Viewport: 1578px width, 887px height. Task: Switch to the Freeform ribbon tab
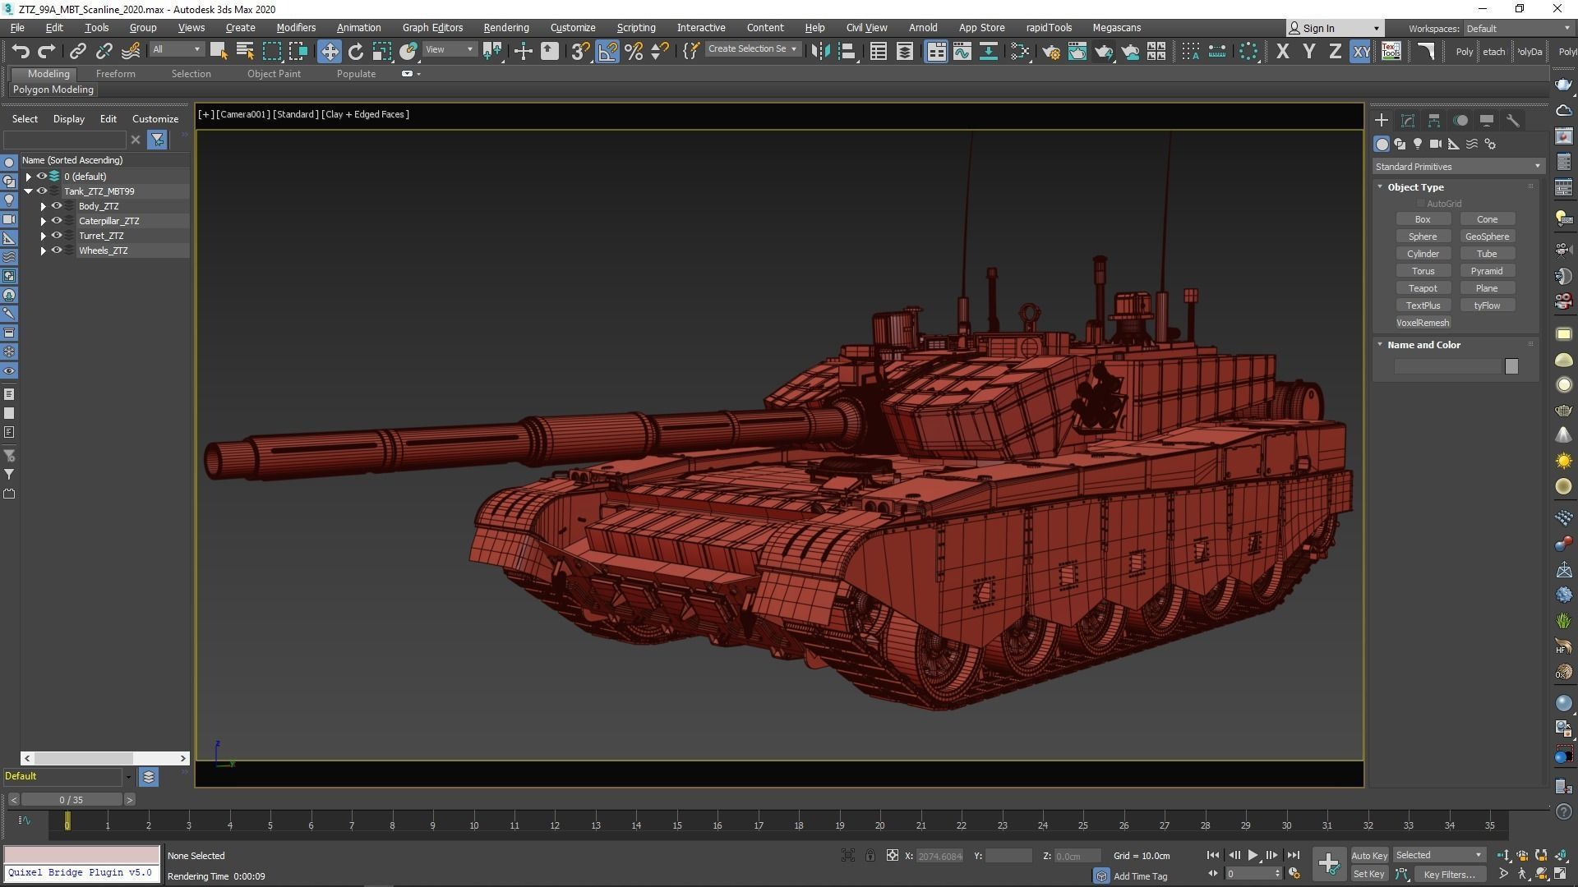115,74
